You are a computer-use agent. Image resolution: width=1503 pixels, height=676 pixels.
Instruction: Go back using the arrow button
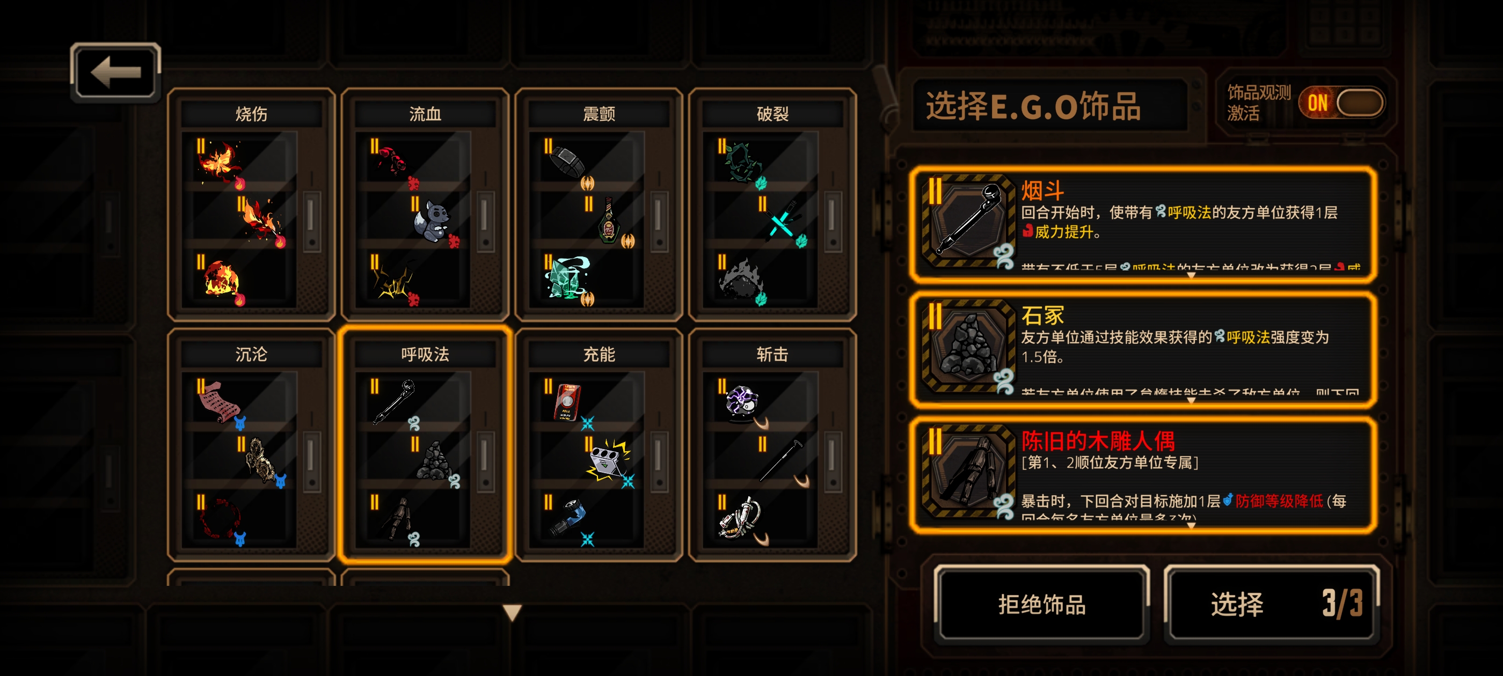pos(115,72)
